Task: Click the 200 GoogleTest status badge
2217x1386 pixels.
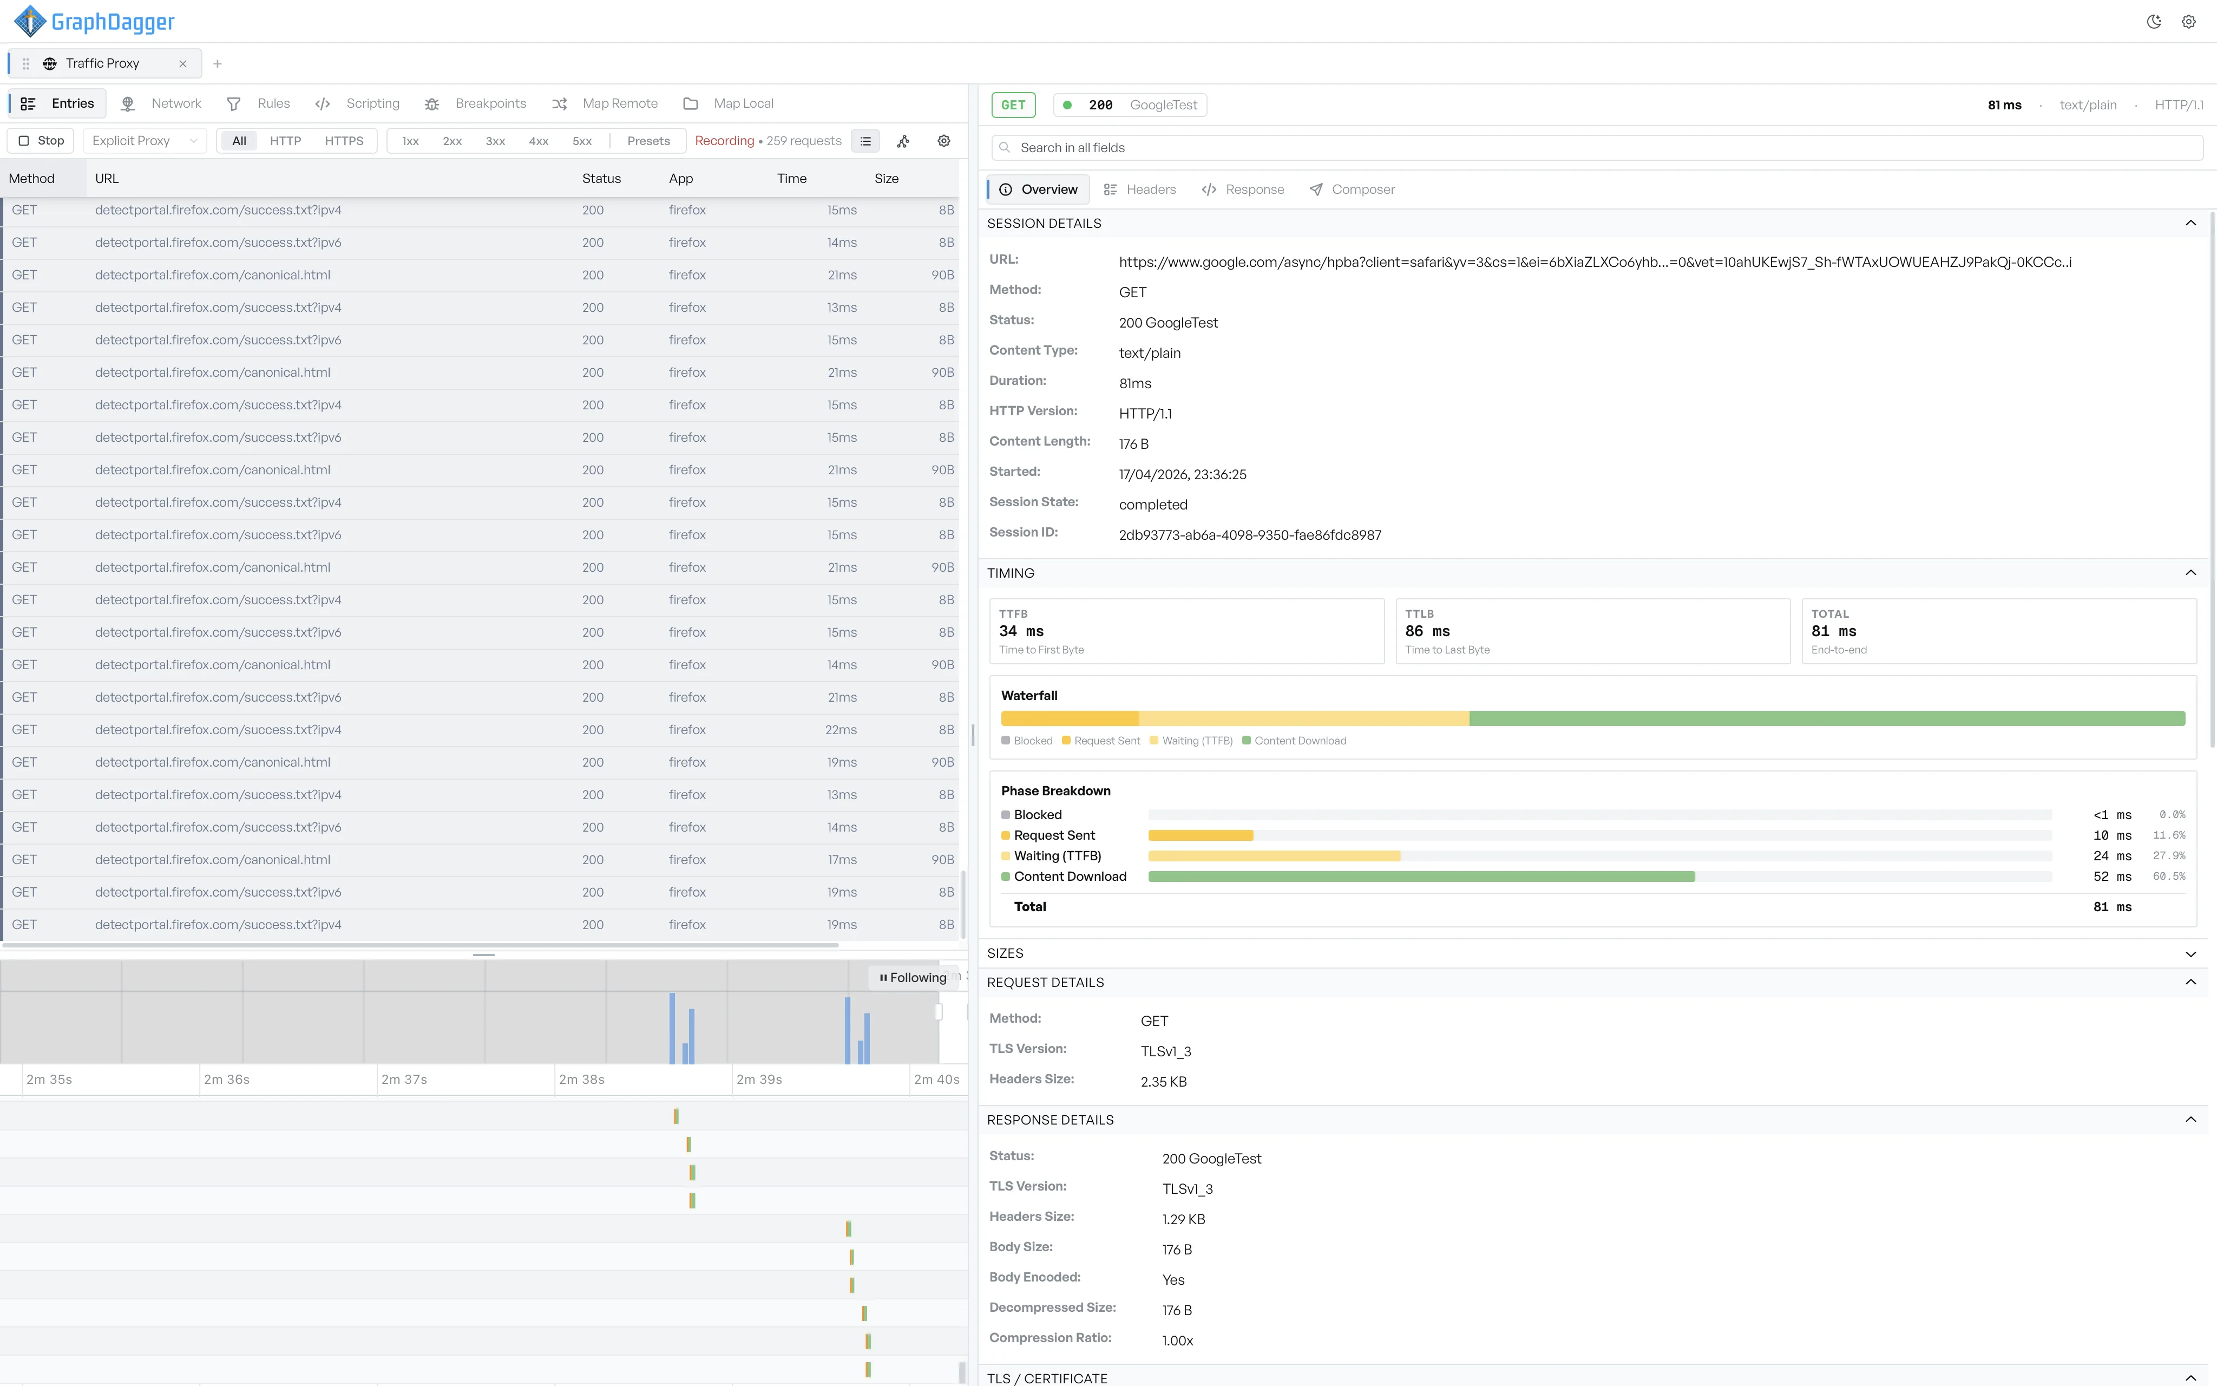Action: [1131, 104]
